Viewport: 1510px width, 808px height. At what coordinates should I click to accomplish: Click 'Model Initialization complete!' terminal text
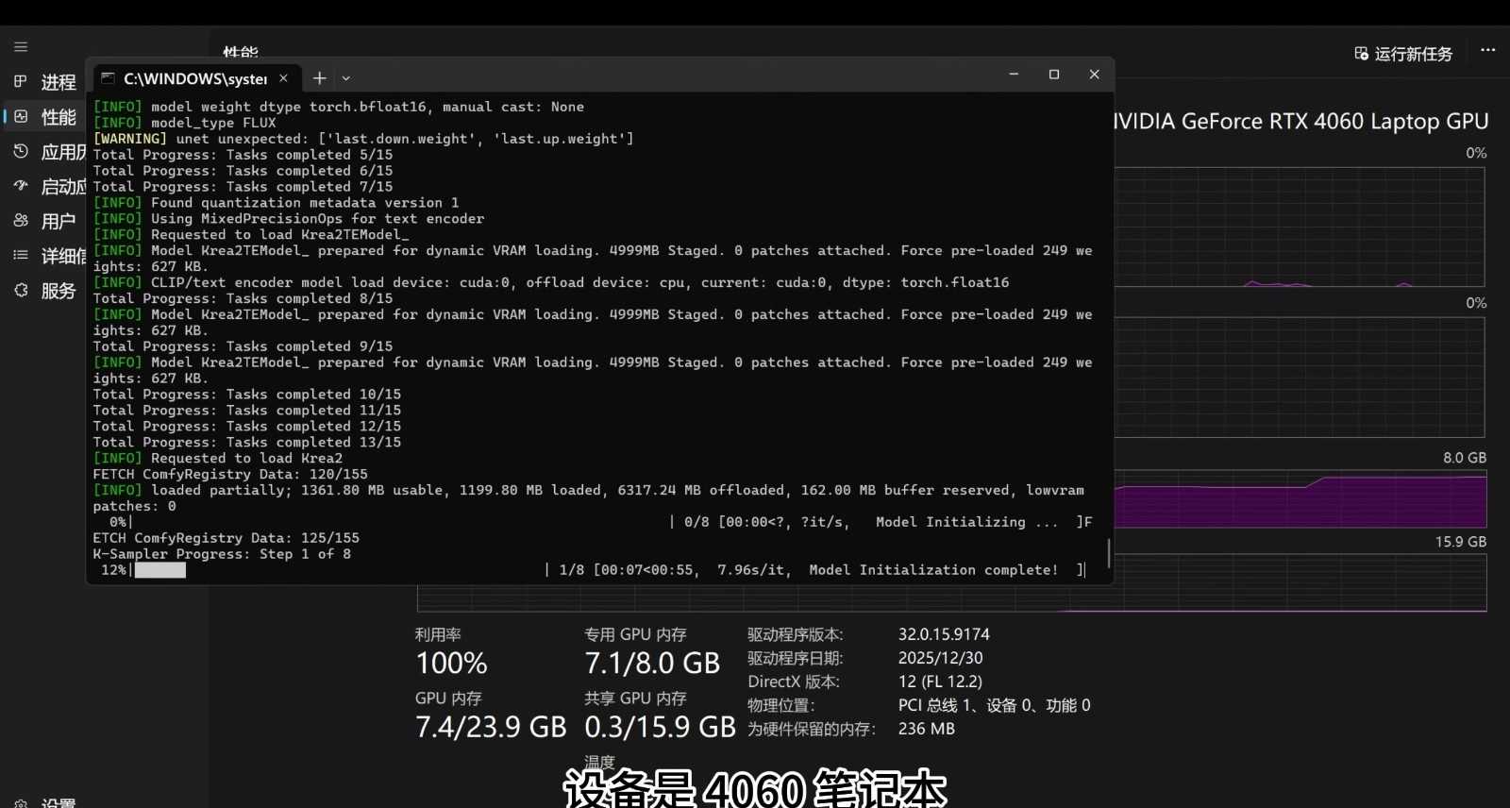[x=933, y=570]
